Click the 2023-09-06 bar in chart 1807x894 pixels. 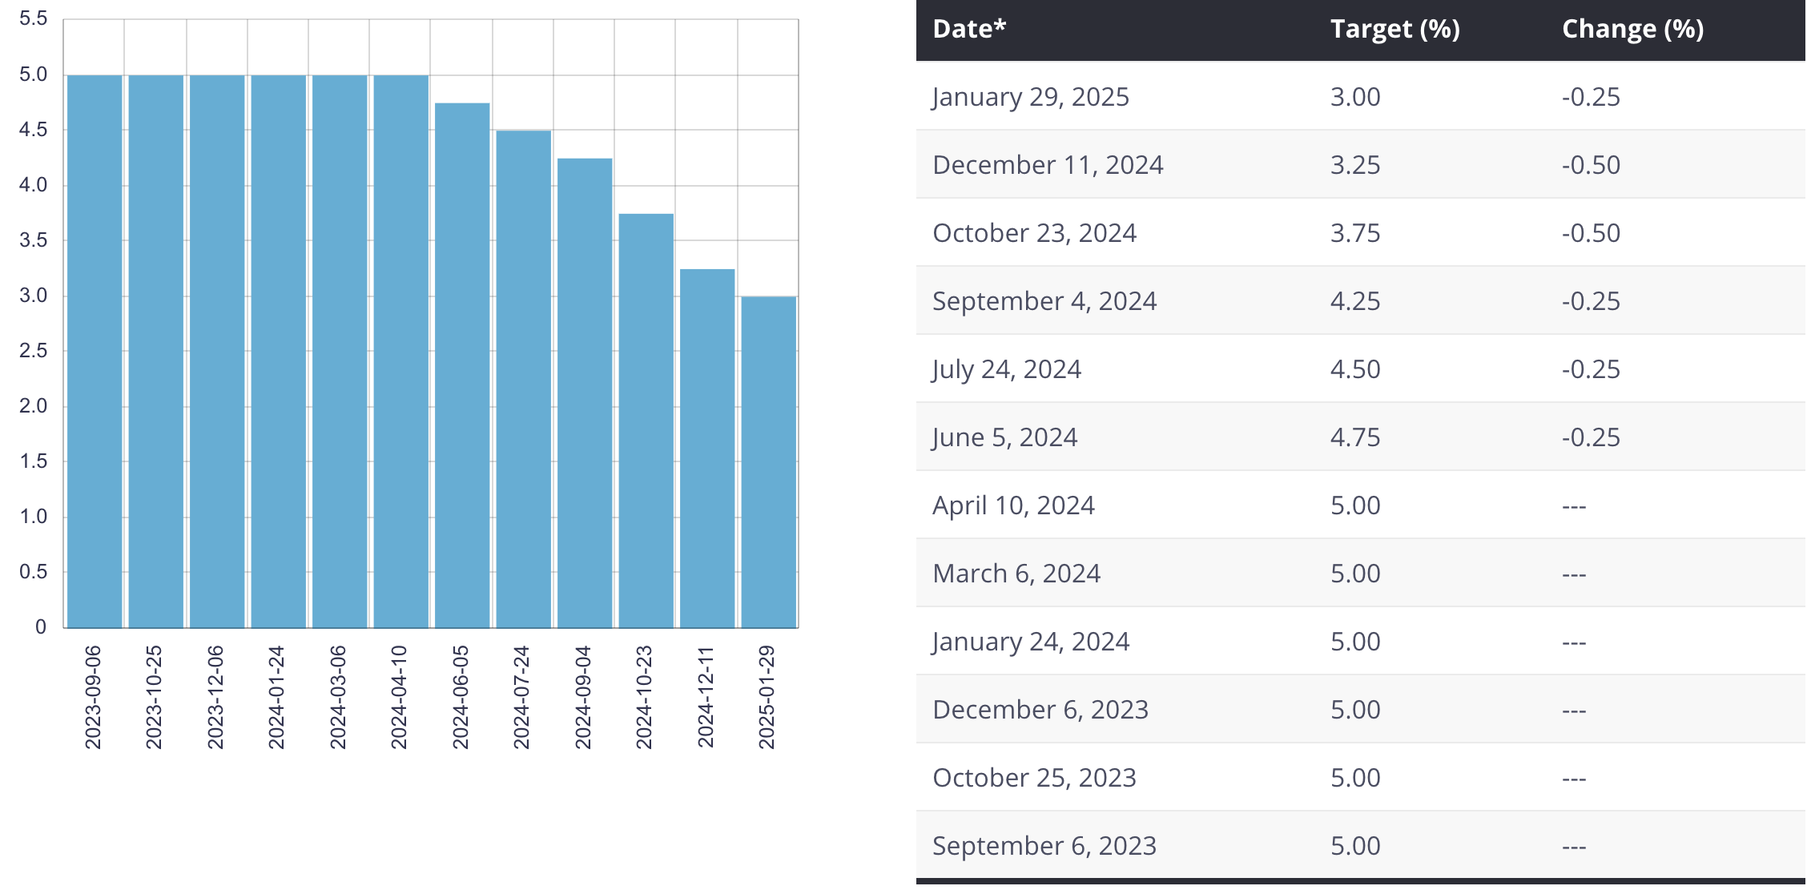[x=95, y=351]
